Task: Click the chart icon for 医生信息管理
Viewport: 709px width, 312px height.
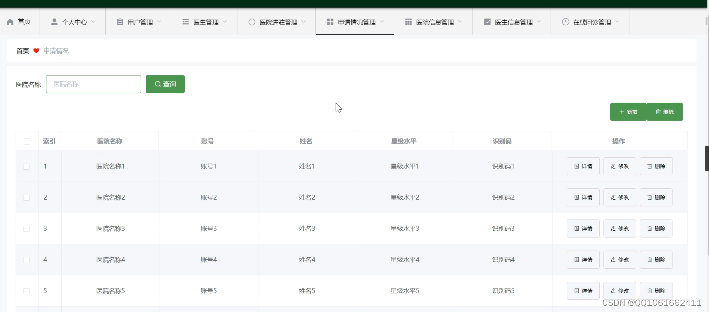Action: 487,22
